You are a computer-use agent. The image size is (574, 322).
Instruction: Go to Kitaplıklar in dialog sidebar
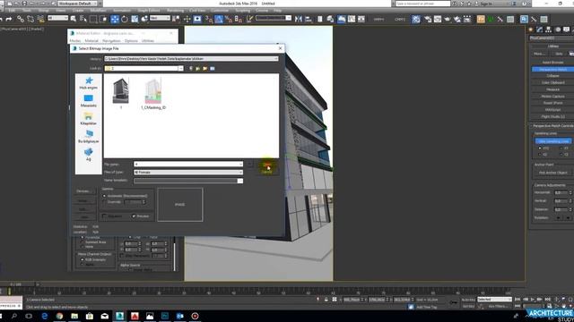(89, 119)
